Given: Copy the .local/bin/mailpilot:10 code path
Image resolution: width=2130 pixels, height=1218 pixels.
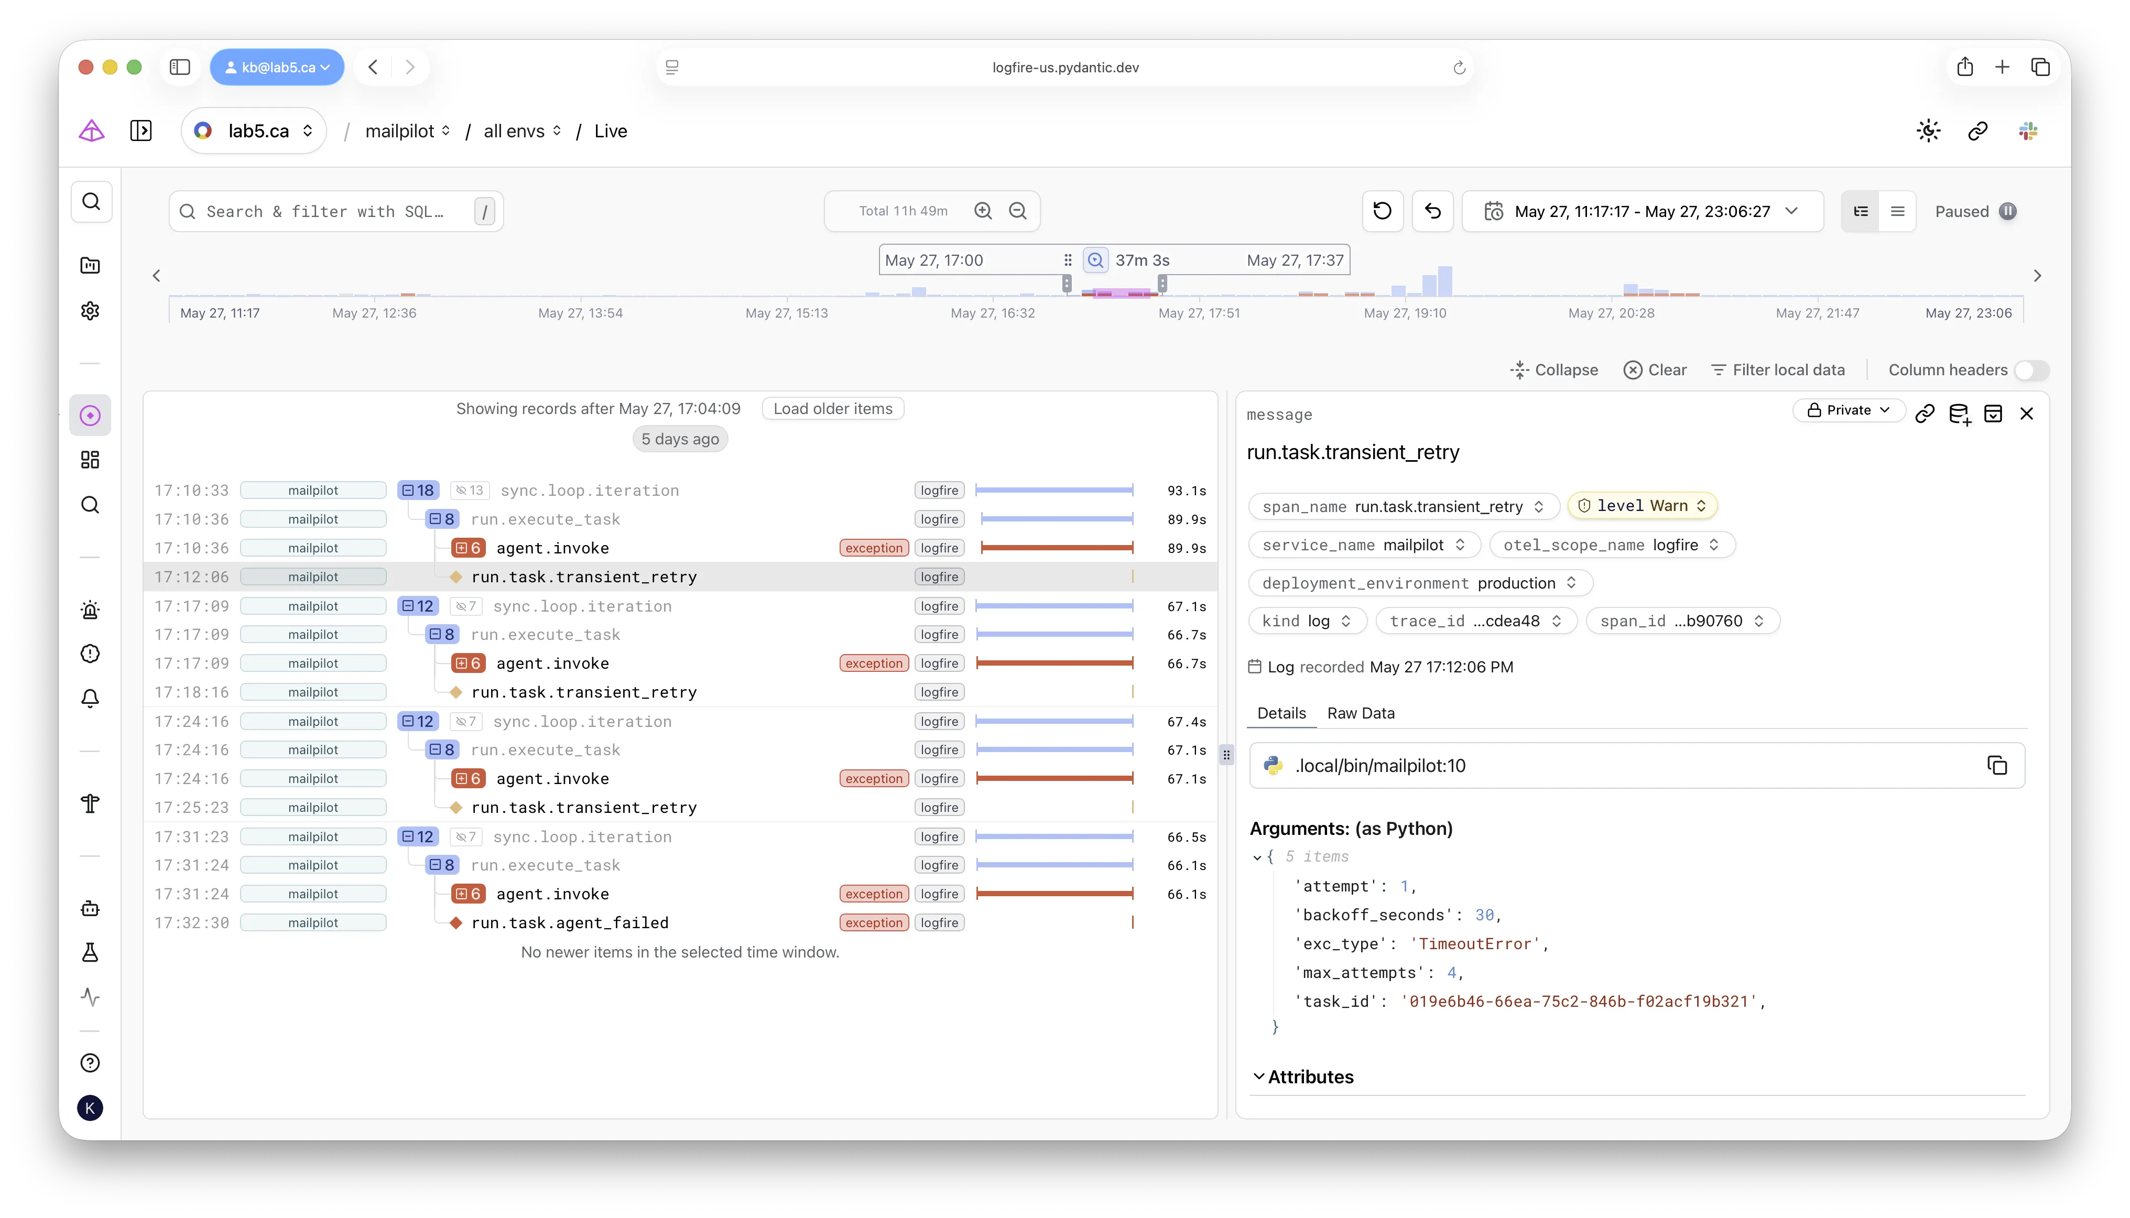Looking at the screenshot, I should [x=1997, y=765].
